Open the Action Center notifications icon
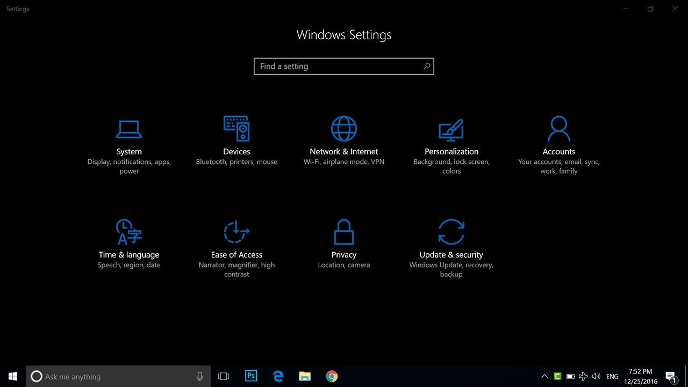The height and width of the screenshot is (387, 688). [x=670, y=376]
